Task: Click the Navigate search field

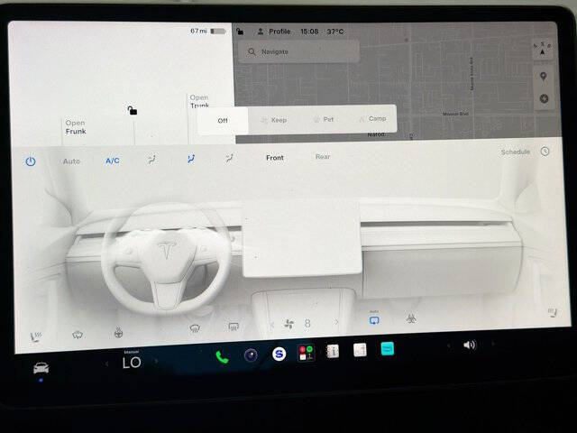Action: coord(298,51)
